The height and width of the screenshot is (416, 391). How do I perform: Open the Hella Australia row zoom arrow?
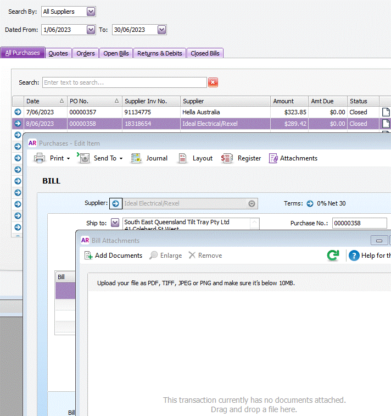18,112
